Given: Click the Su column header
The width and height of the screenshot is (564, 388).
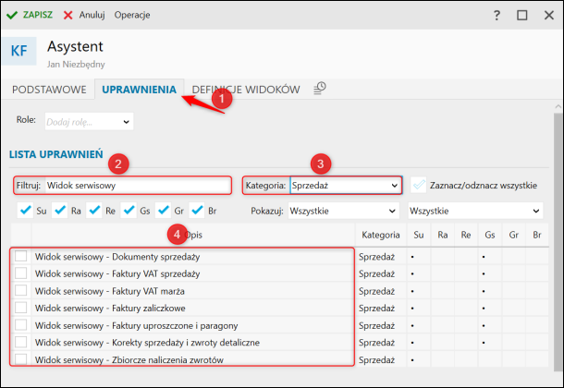Looking at the screenshot, I should (x=419, y=235).
